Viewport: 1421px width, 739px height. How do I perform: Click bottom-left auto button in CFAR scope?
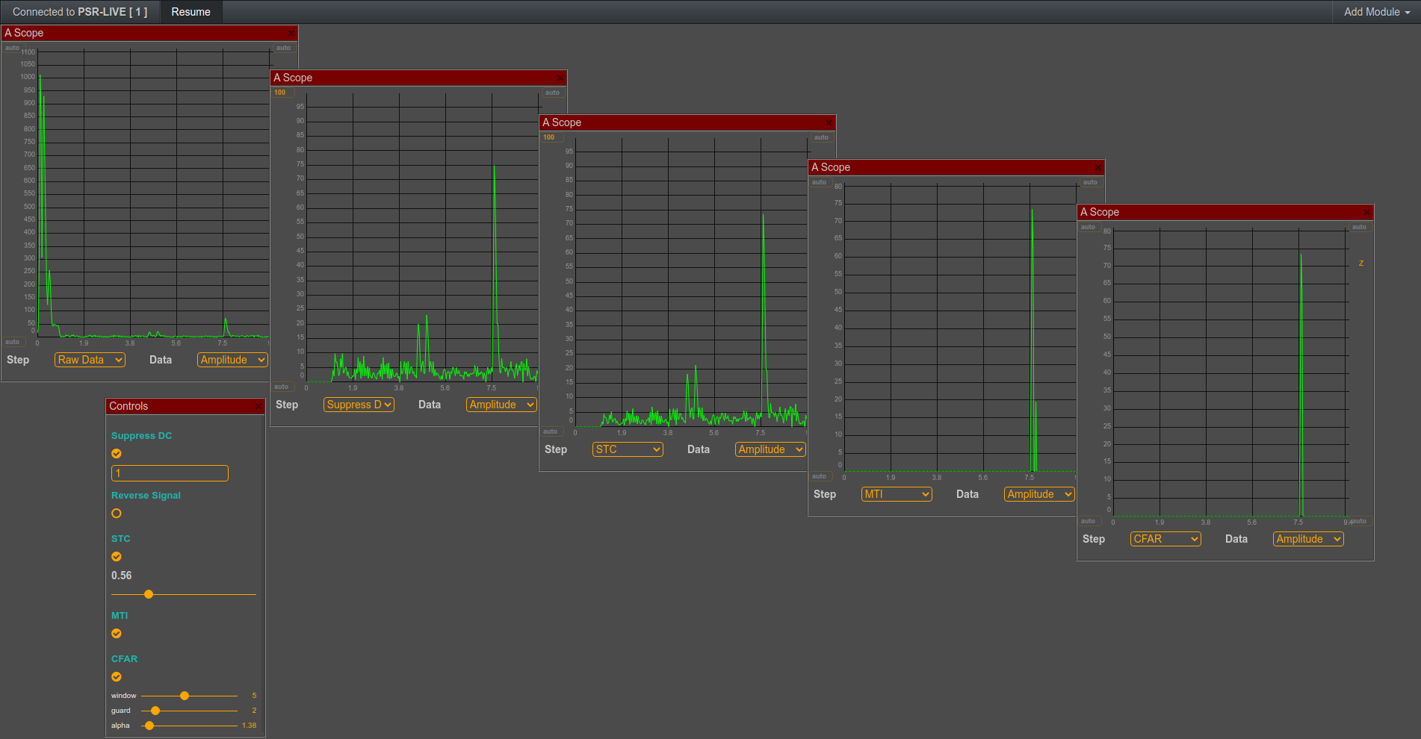click(1089, 521)
